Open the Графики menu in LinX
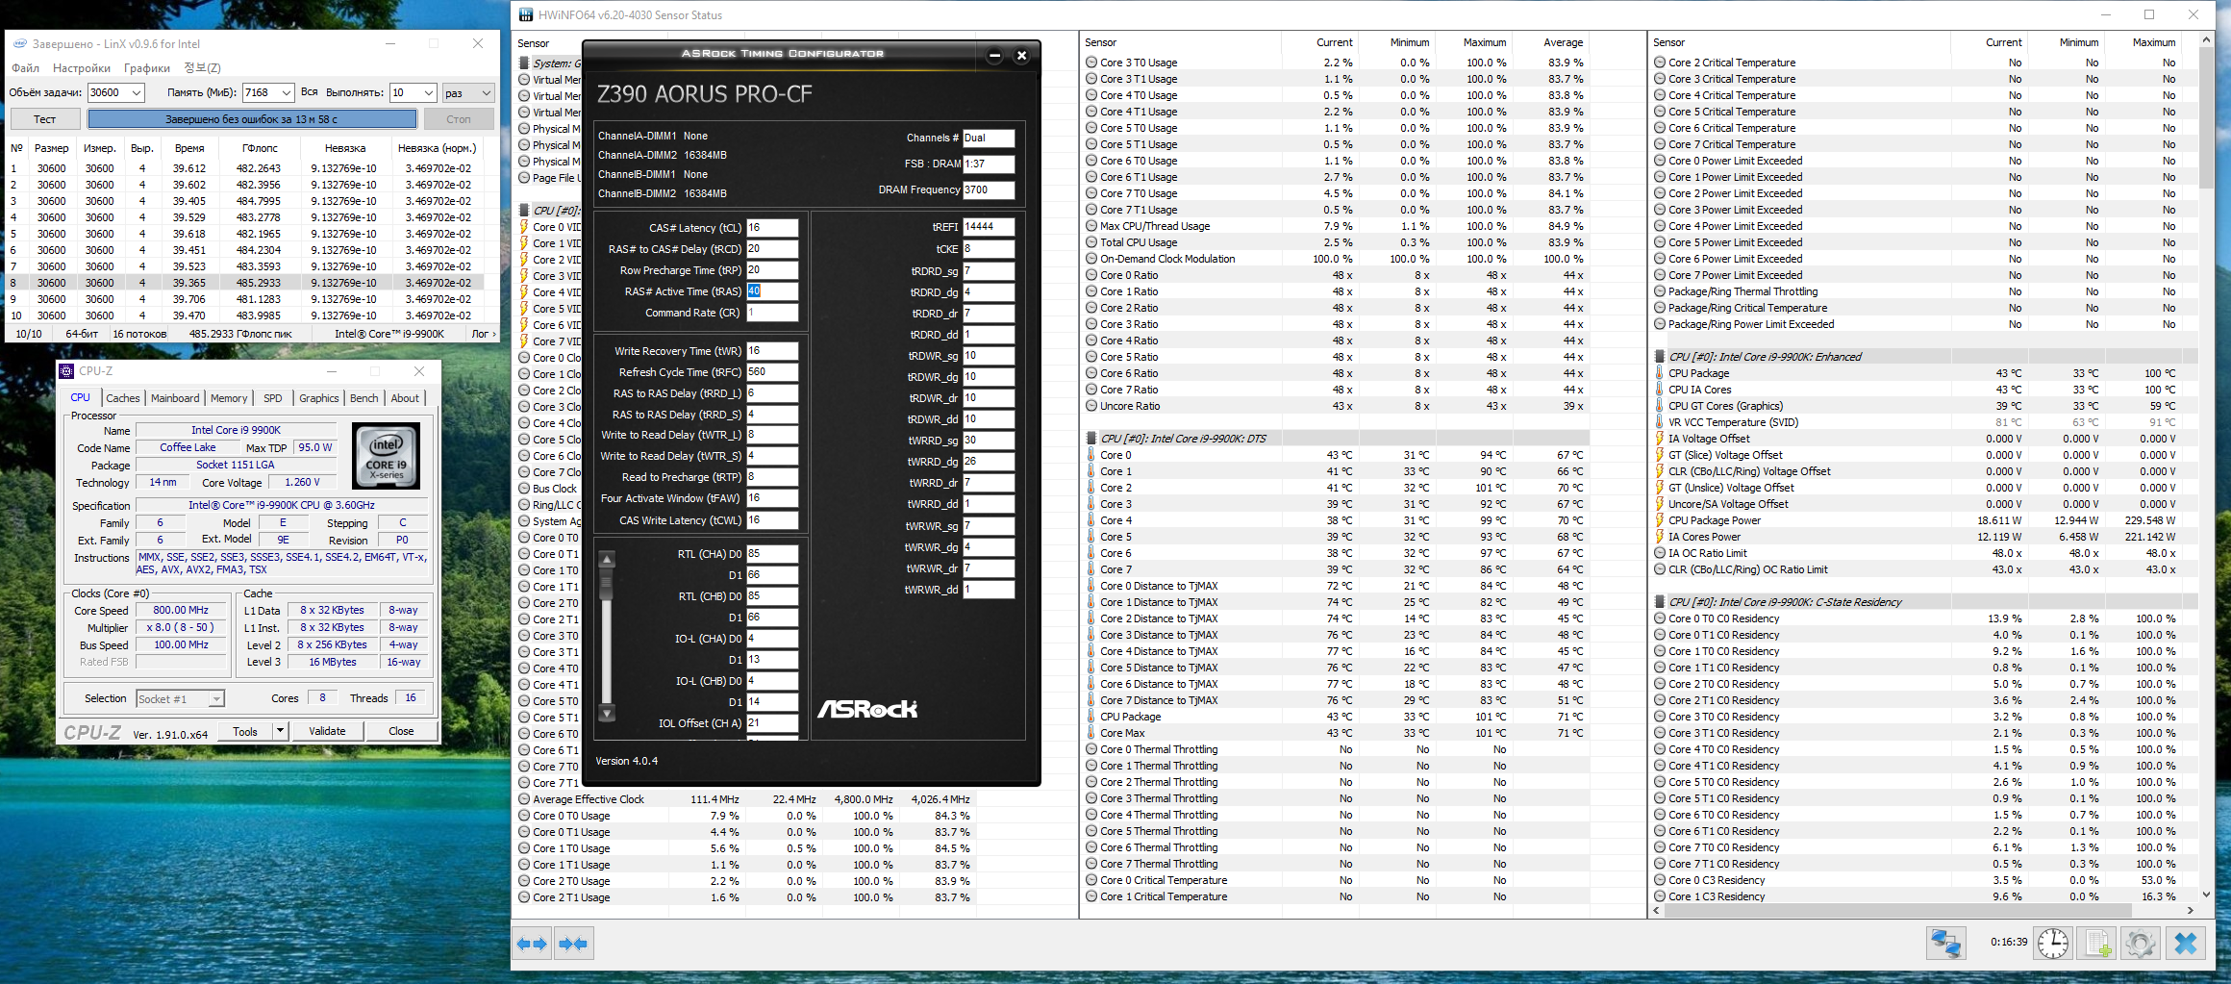 point(147,68)
